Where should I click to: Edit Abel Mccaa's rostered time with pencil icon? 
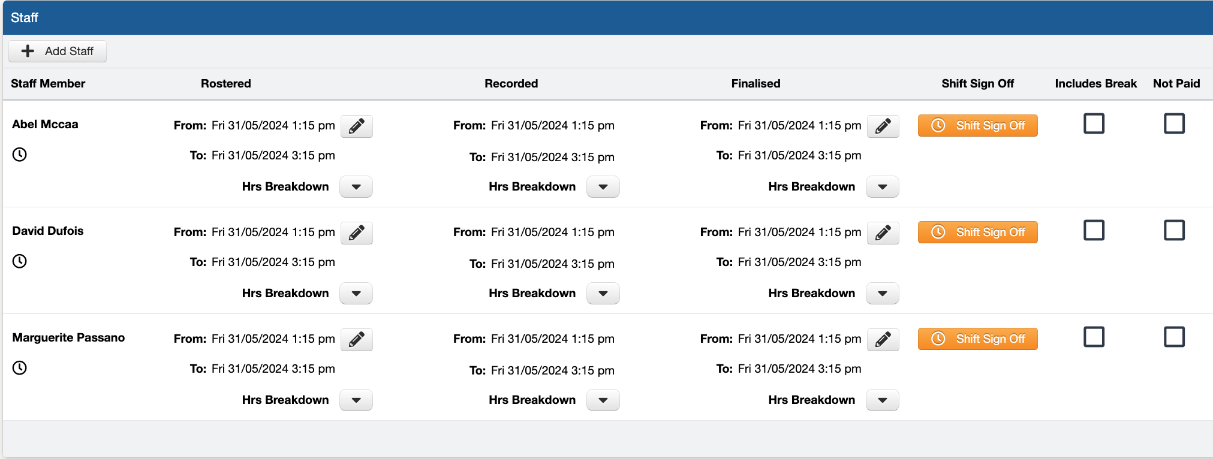click(357, 126)
